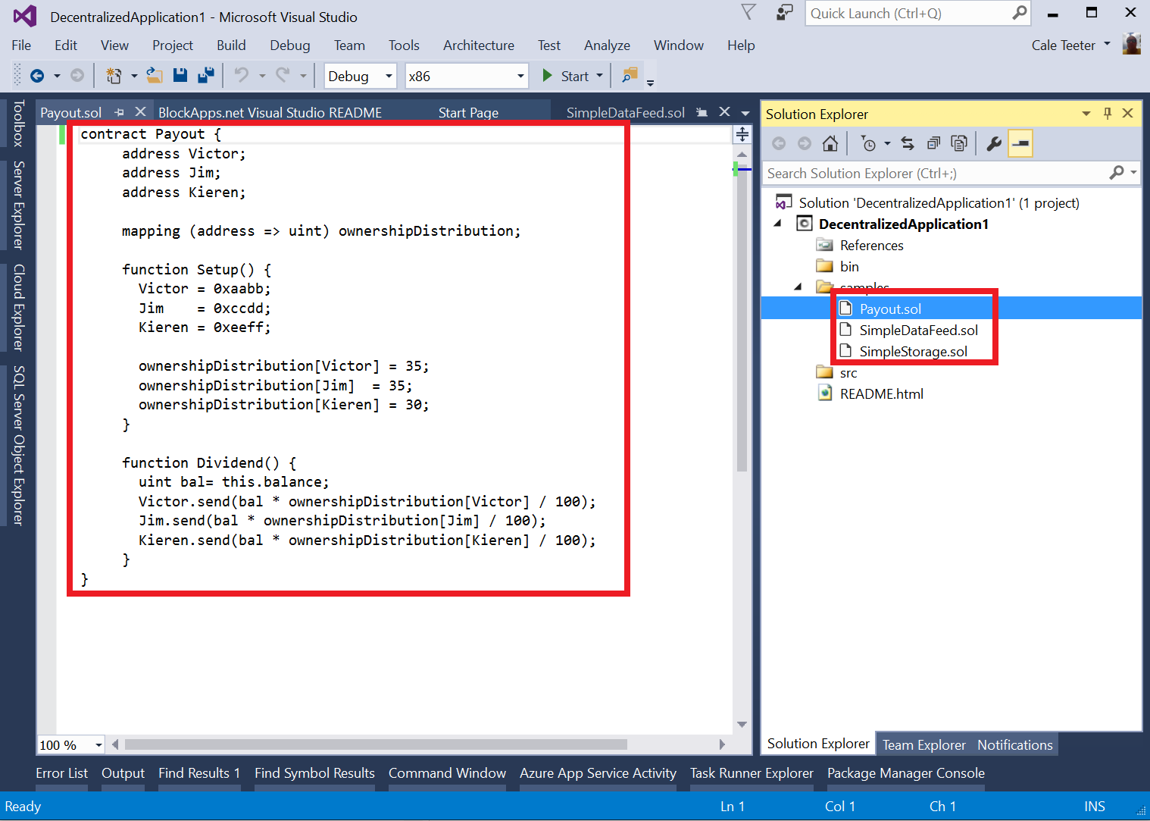1150x821 pixels.
Task: Click the Undo arrow icon
Action: pos(241,76)
